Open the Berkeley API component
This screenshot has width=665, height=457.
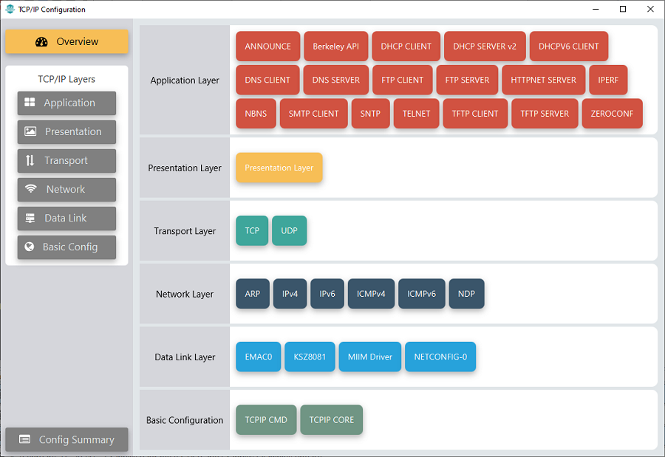335,47
